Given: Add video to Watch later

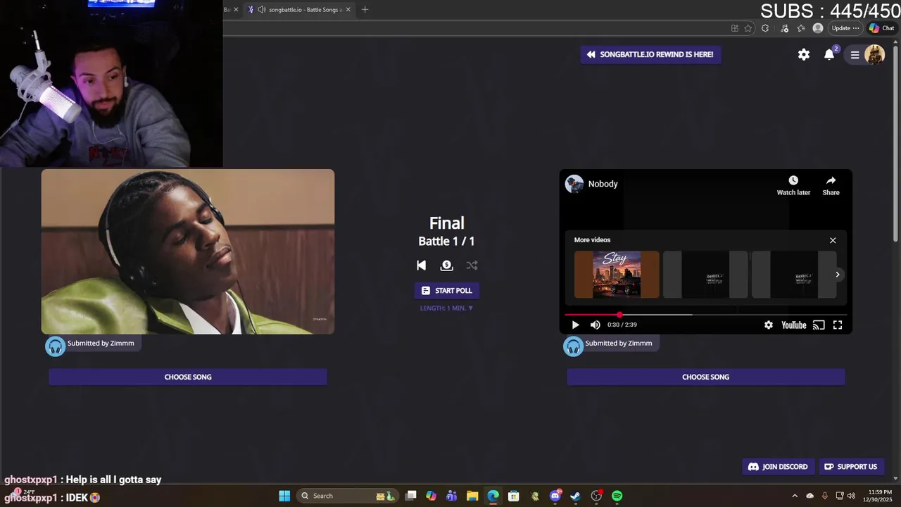Looking at the screenshot, I should pos(793,186).
